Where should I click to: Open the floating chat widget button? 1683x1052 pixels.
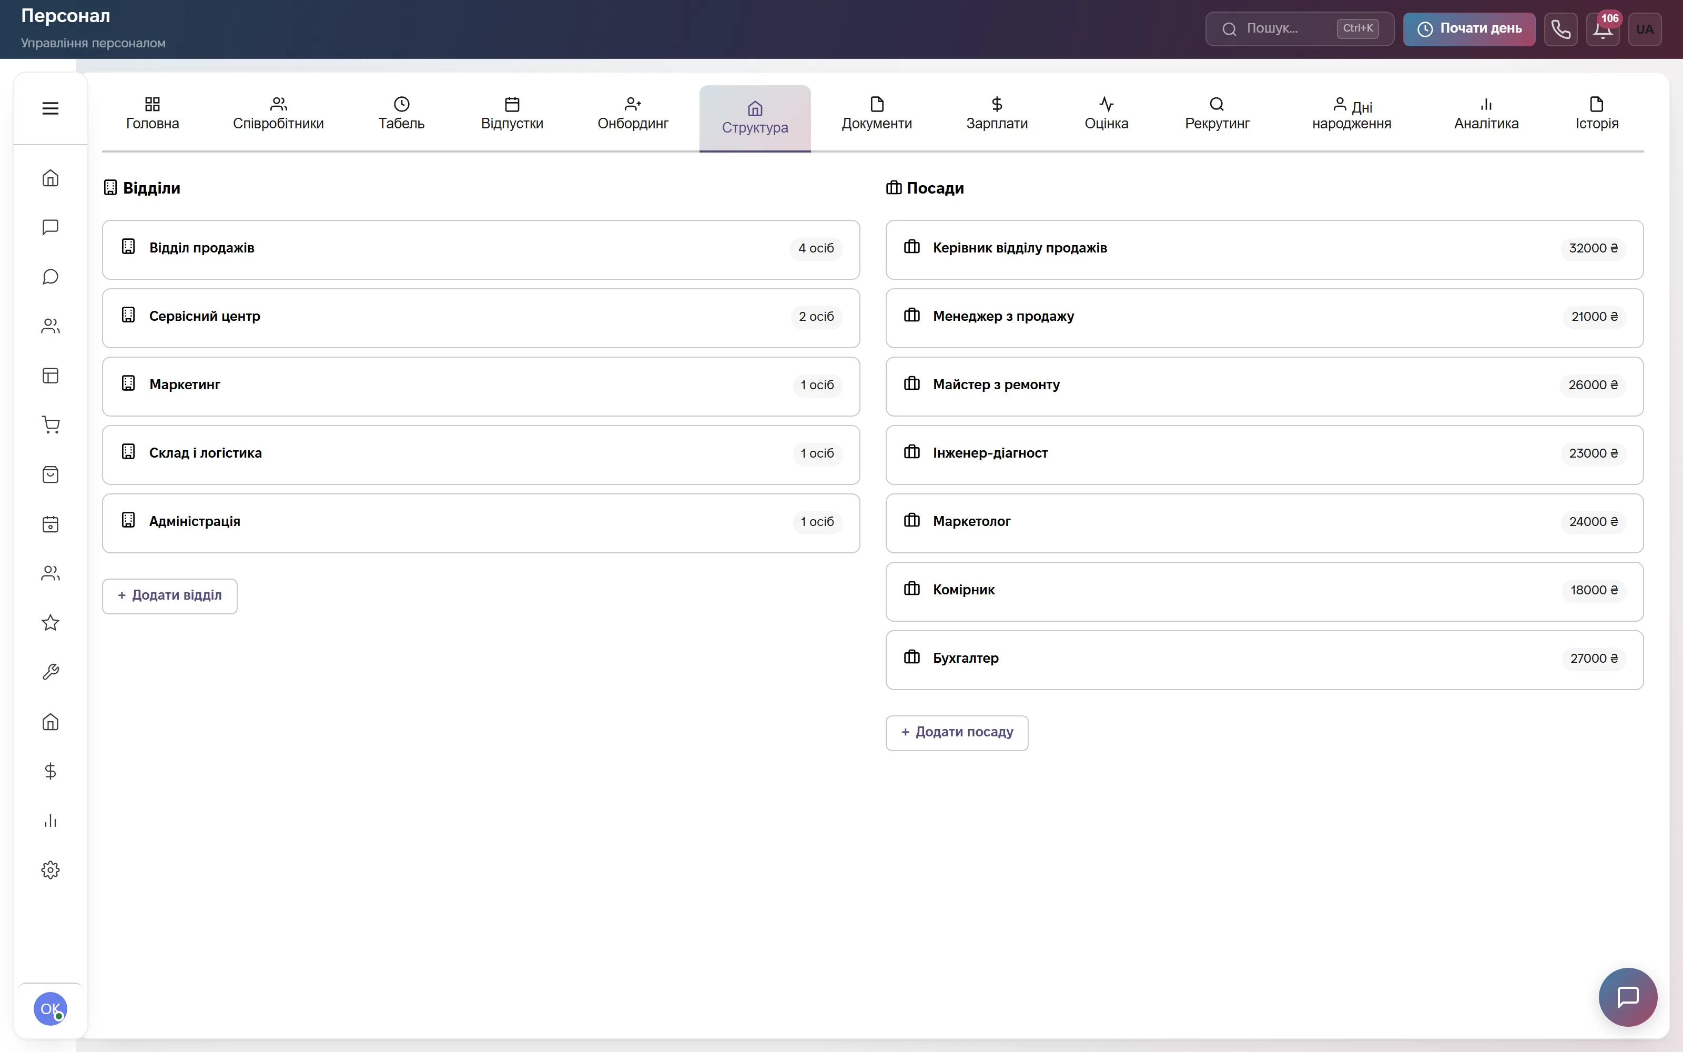click(x=1627, y=997)
